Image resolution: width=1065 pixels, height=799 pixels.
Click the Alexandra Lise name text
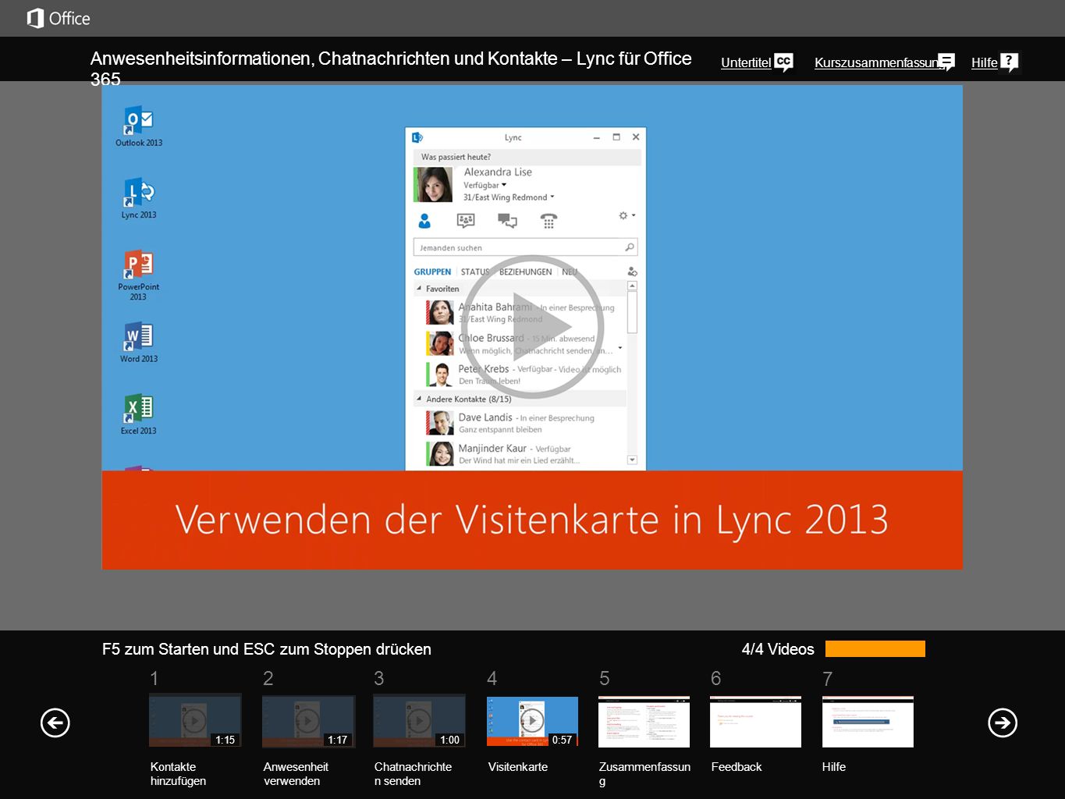498,172
